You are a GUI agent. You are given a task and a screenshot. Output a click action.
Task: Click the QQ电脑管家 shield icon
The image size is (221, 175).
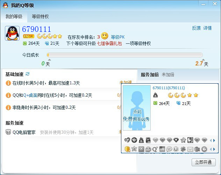(8, 132)
